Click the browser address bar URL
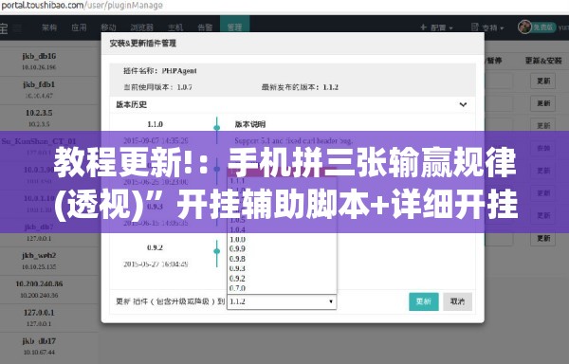 82,6
